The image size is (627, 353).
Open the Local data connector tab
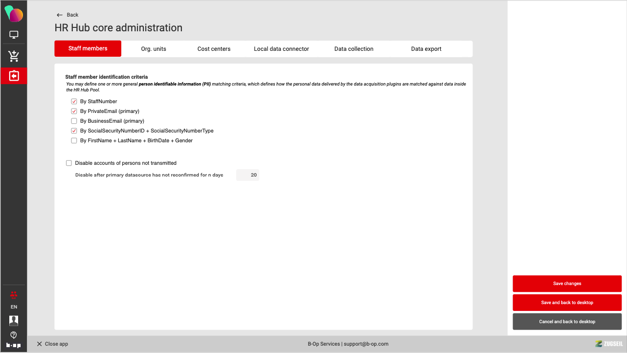[x=281, y=49]
